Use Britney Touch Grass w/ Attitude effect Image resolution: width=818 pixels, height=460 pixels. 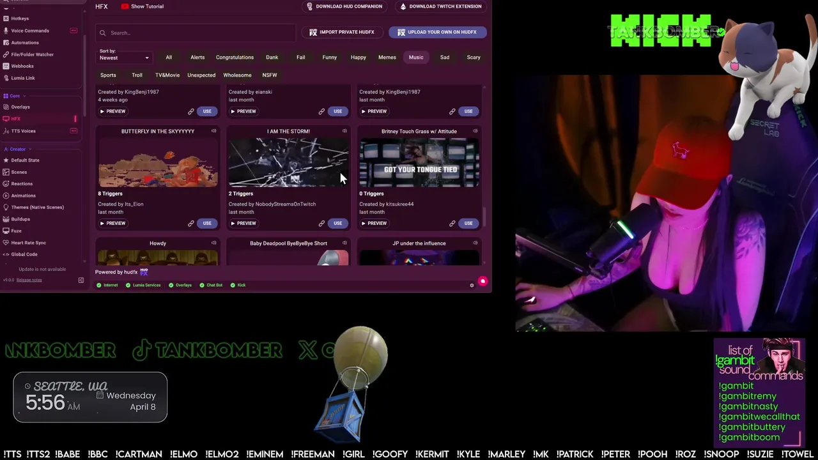pos(468,223)
